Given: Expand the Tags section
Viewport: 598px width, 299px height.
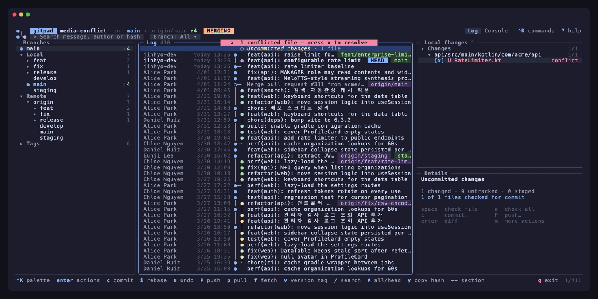Looking at the screenshot, I should pos(22,144).
